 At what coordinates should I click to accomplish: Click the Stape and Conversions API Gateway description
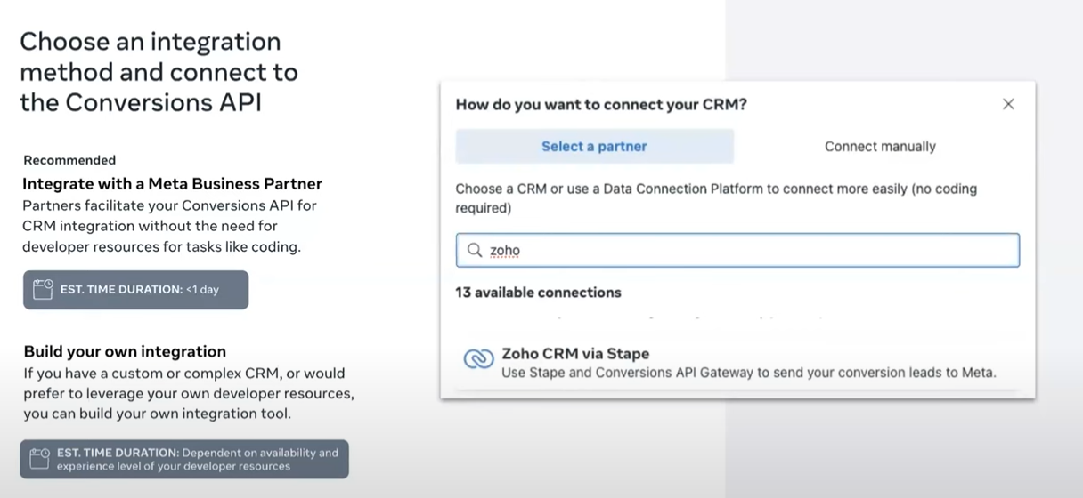click(x=748, y=373)
